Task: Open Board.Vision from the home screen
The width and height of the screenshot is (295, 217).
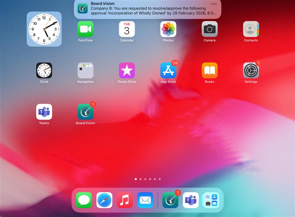Action: [x=86, y=112]
